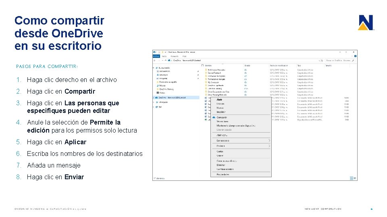Screen dimensions: 387x217
Task: Click the Música note icon in the sidebar
Action: coord(158,86)
